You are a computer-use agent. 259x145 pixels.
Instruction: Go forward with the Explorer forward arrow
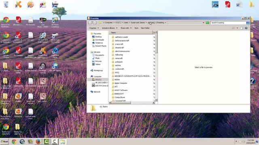(94, 23)
